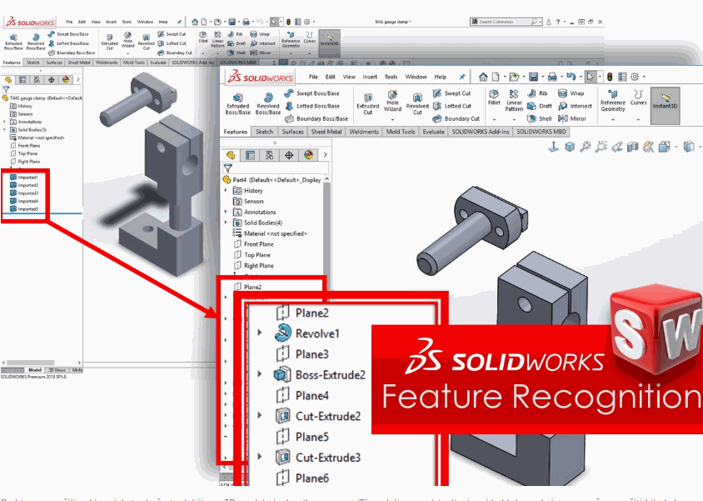
Task: Select Swept Cut in the Part4 window
Action: pos(451,93)
